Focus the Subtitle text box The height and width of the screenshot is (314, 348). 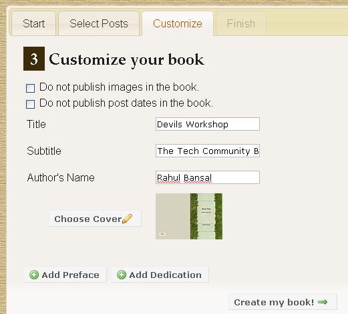[208, 151]
